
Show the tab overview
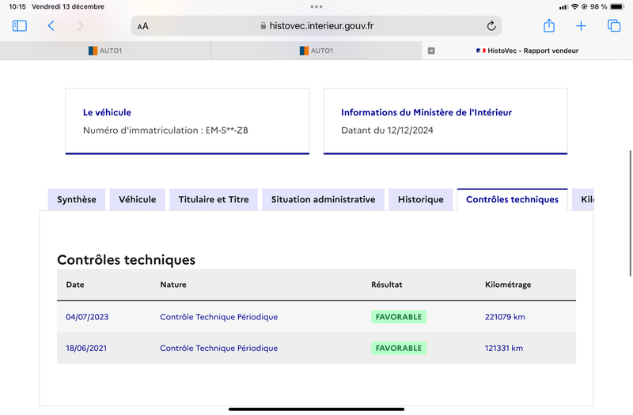point(614,26)
